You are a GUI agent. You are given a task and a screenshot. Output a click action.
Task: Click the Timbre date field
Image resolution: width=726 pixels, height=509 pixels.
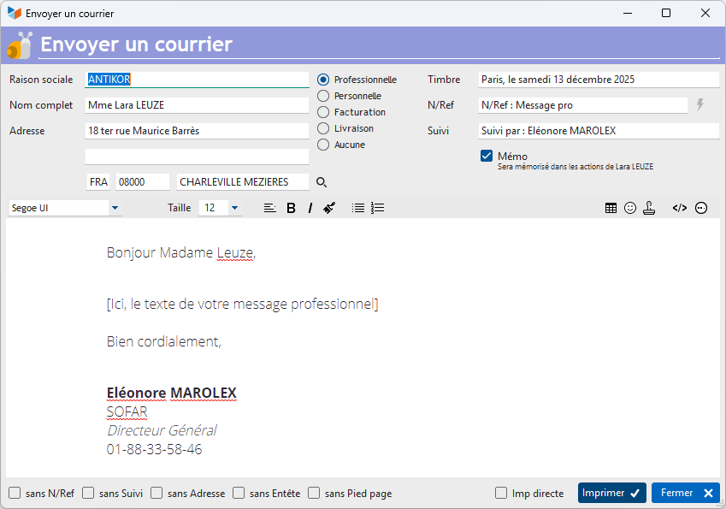(599, 80)
